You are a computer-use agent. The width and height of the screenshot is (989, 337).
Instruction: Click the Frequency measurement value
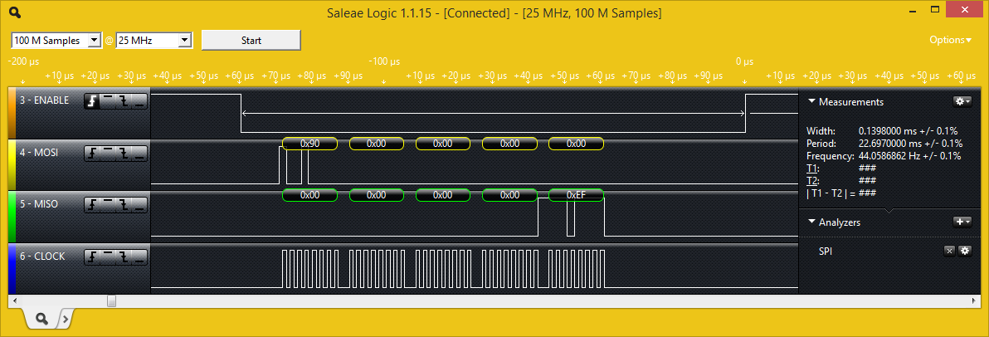[x=909, y=156]
